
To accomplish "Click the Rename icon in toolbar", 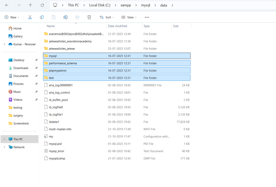I will pos(65,17).
